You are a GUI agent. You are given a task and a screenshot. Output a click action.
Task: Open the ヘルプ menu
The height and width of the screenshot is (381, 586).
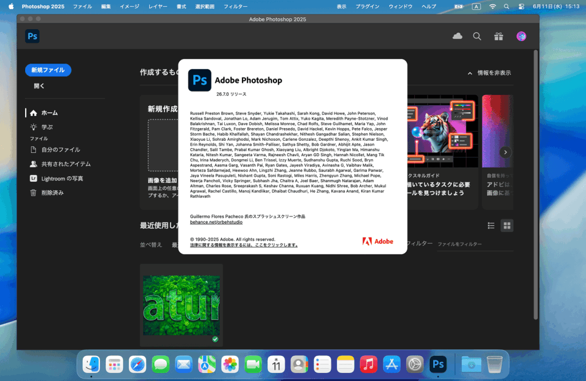point(429,6)
